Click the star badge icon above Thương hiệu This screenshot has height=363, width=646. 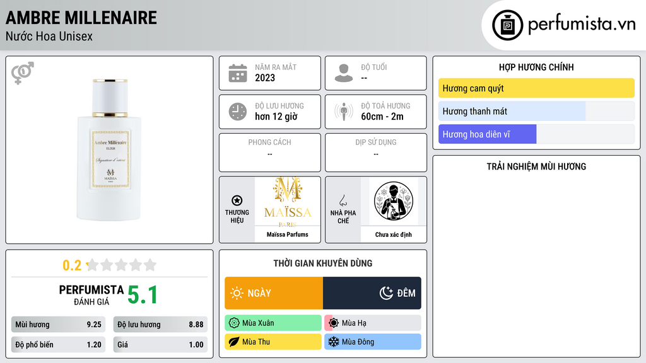coord(237,200)
